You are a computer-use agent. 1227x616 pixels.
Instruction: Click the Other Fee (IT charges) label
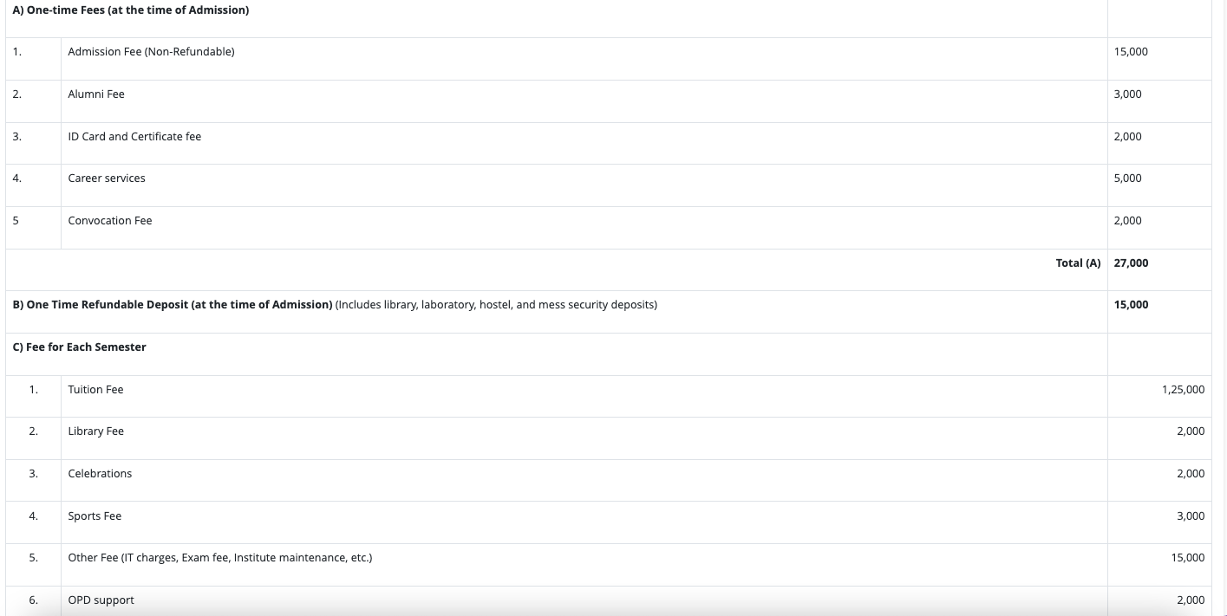coord(220,558)
